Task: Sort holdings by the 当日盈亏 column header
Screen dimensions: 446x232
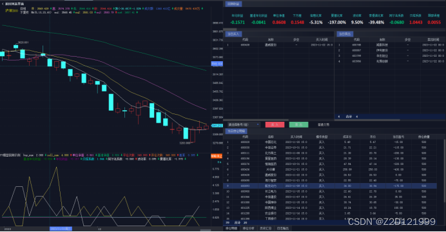Action: pyautogui.click(x=398, y=137)
